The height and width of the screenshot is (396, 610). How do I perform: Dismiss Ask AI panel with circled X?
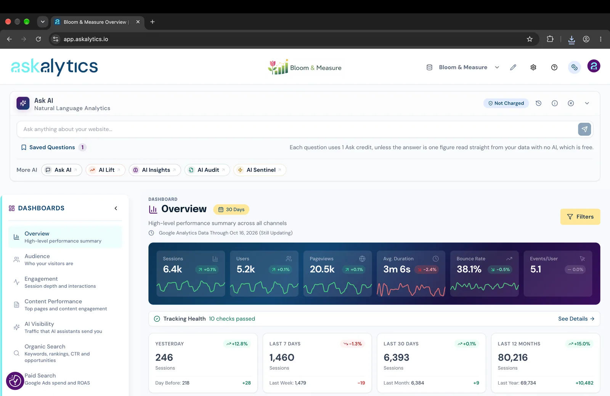click(x=571, y=103)
